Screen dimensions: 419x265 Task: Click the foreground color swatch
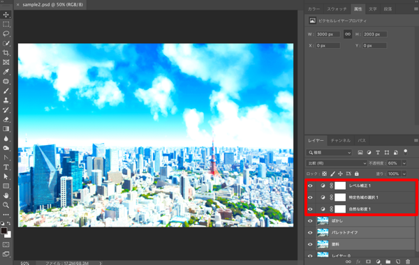tap(3, 231)
